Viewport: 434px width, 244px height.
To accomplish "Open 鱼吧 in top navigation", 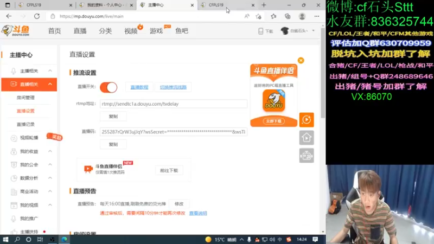I will 182,31.
